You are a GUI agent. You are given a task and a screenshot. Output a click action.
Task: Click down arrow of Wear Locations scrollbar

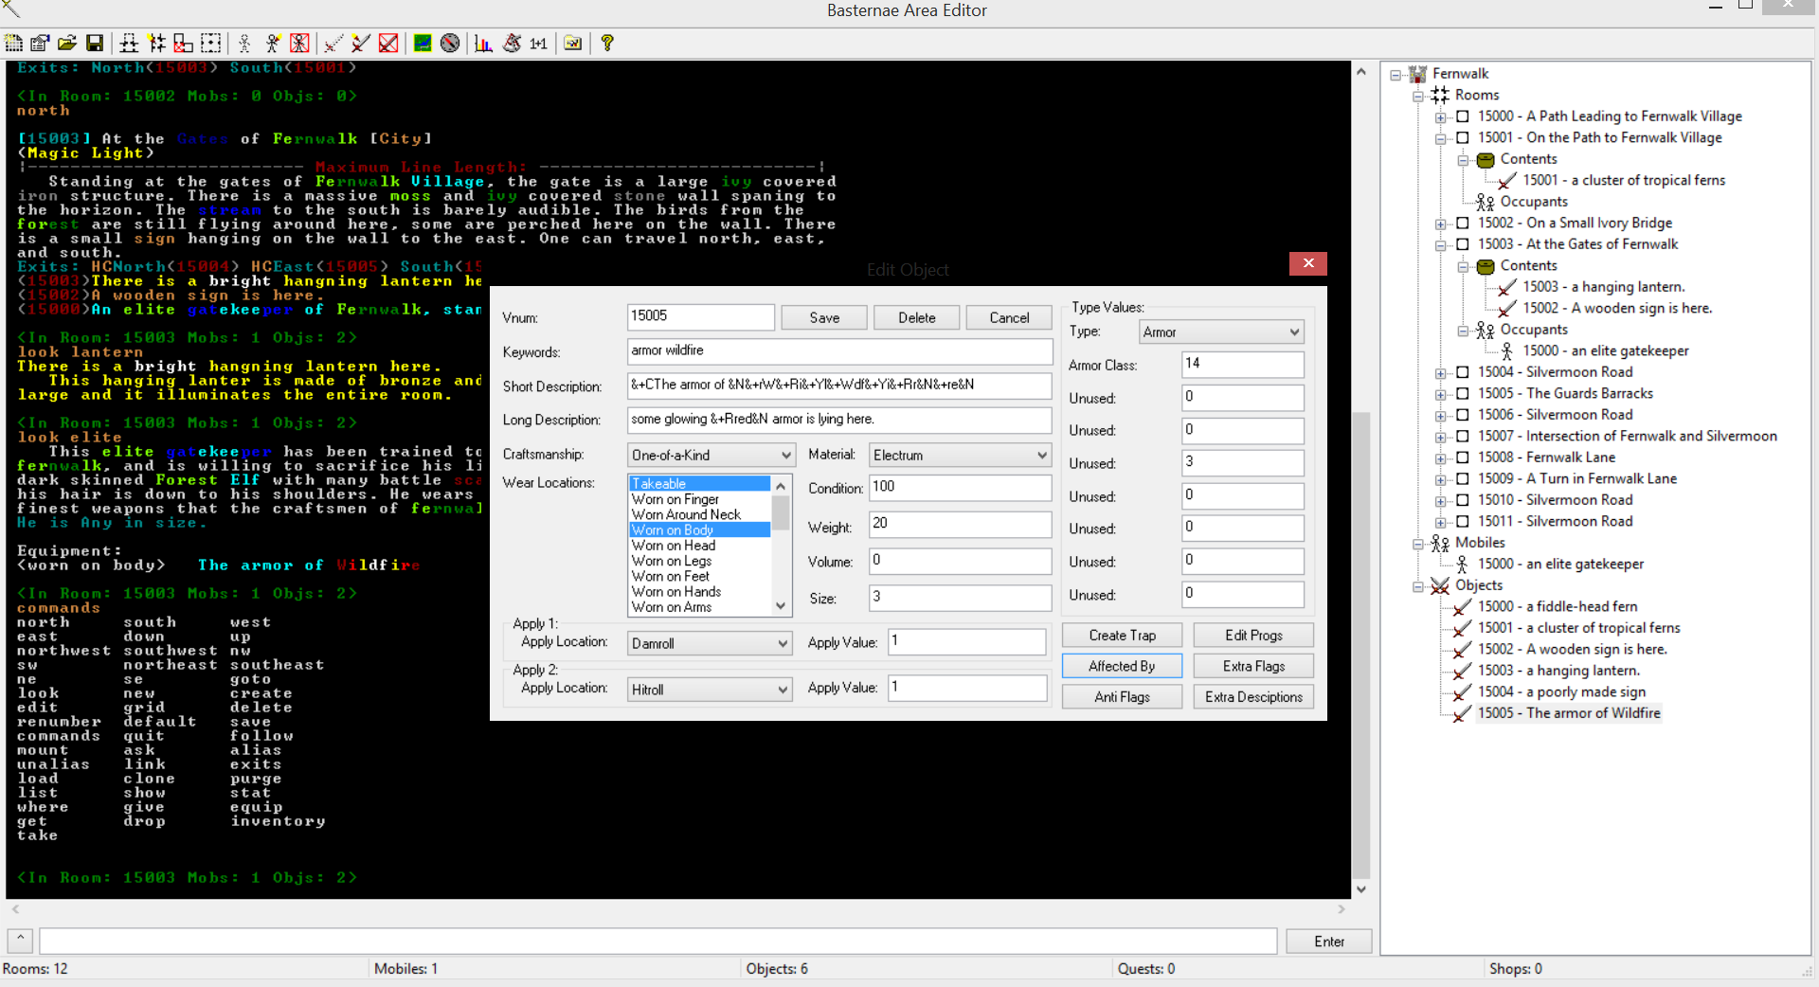pyautogui.click(x=781, y=606)
